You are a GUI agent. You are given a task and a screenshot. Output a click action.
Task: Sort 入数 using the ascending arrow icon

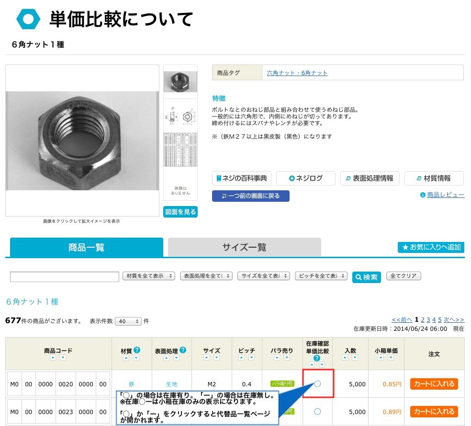[345, 356]
